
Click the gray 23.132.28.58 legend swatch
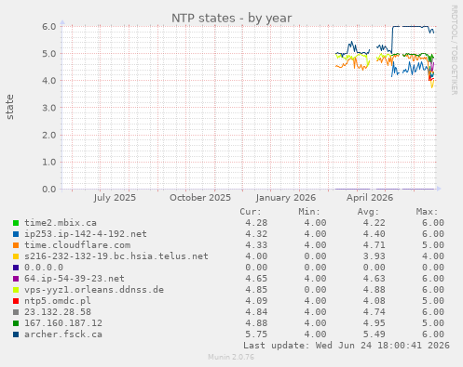(x=16, y=312)
